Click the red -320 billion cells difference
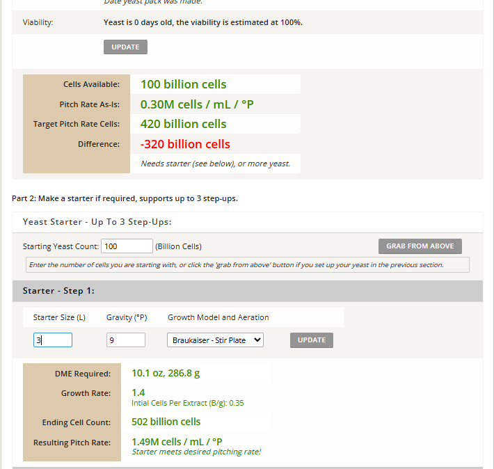This screenshot has width=494, height=469. (x=185, y=144)
